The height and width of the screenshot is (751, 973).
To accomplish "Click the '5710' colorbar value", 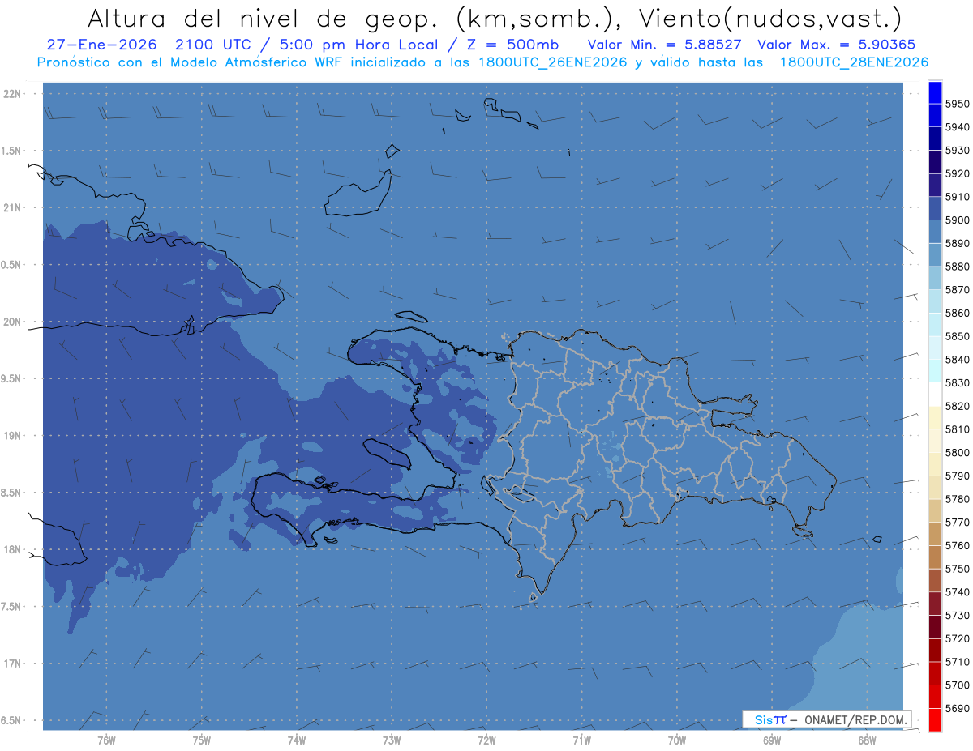I will 958,662.
